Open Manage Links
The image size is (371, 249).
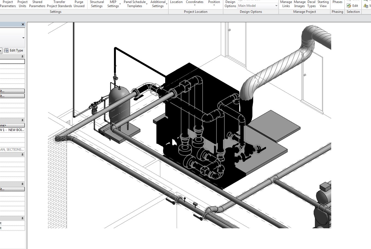pyautogui.click(x=286, y=4)
